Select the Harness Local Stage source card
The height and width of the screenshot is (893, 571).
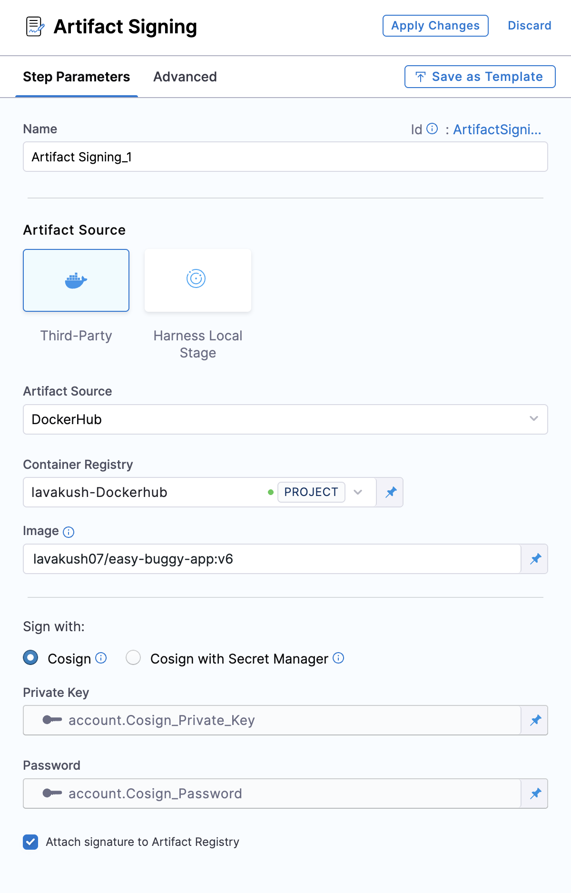point(197,280)
